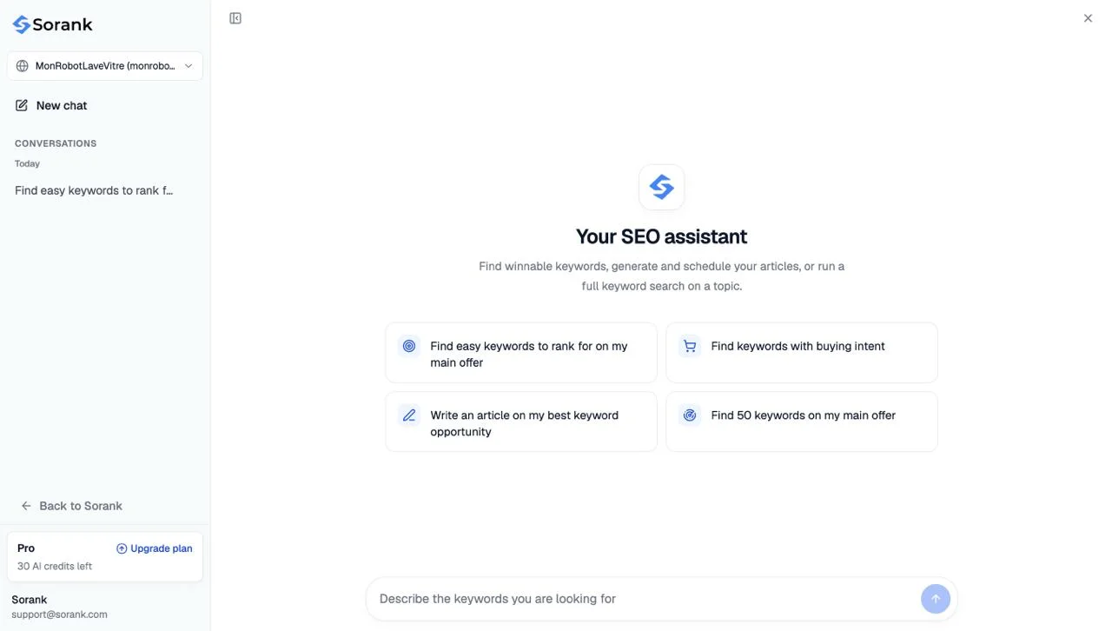Click the Upgrade plan arrow circle icon
The height and width of the screenshot is (631, 1112).
pos(122,548)
